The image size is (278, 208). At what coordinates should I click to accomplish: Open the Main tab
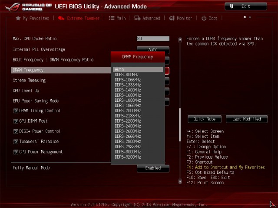117,18
